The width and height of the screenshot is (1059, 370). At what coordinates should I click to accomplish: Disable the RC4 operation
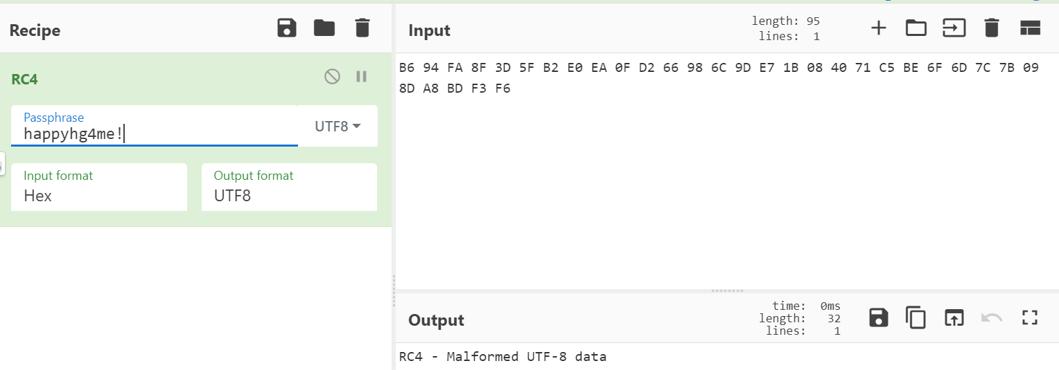coord(332,77)
